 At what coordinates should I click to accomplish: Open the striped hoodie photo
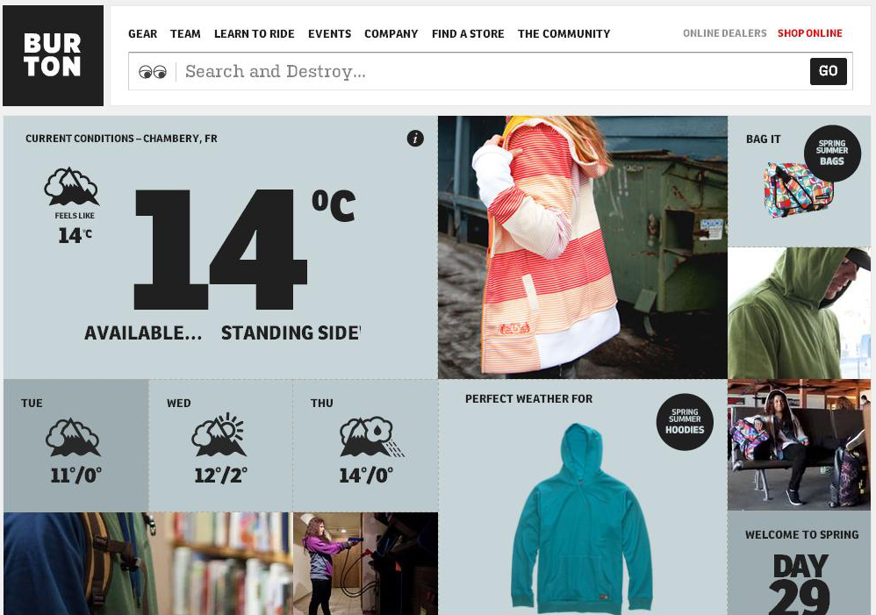pyautogui.click(x=583, y=247)
